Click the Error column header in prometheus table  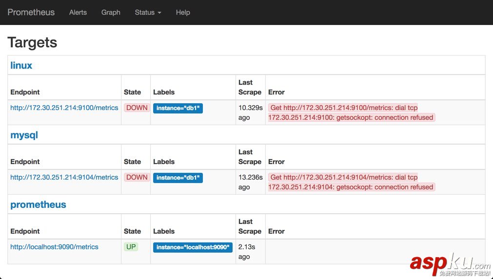pyautogui.click(x=276, y=231)
